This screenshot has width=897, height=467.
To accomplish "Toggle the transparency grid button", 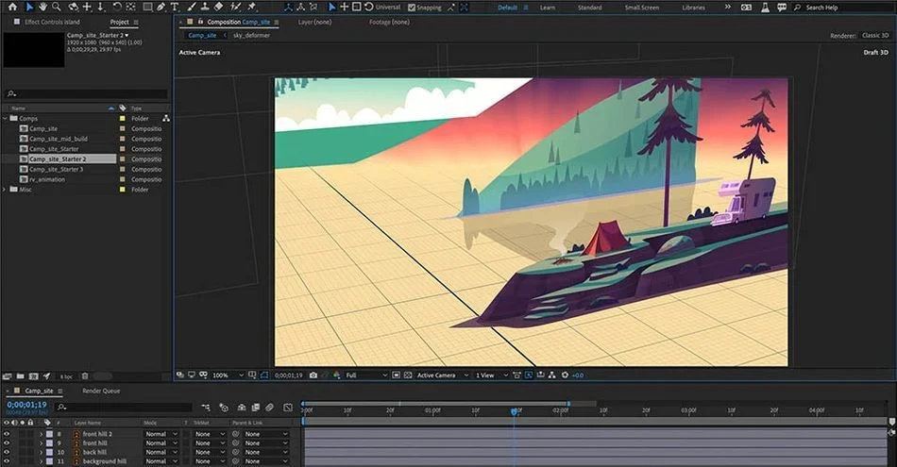I will point(407,375).
